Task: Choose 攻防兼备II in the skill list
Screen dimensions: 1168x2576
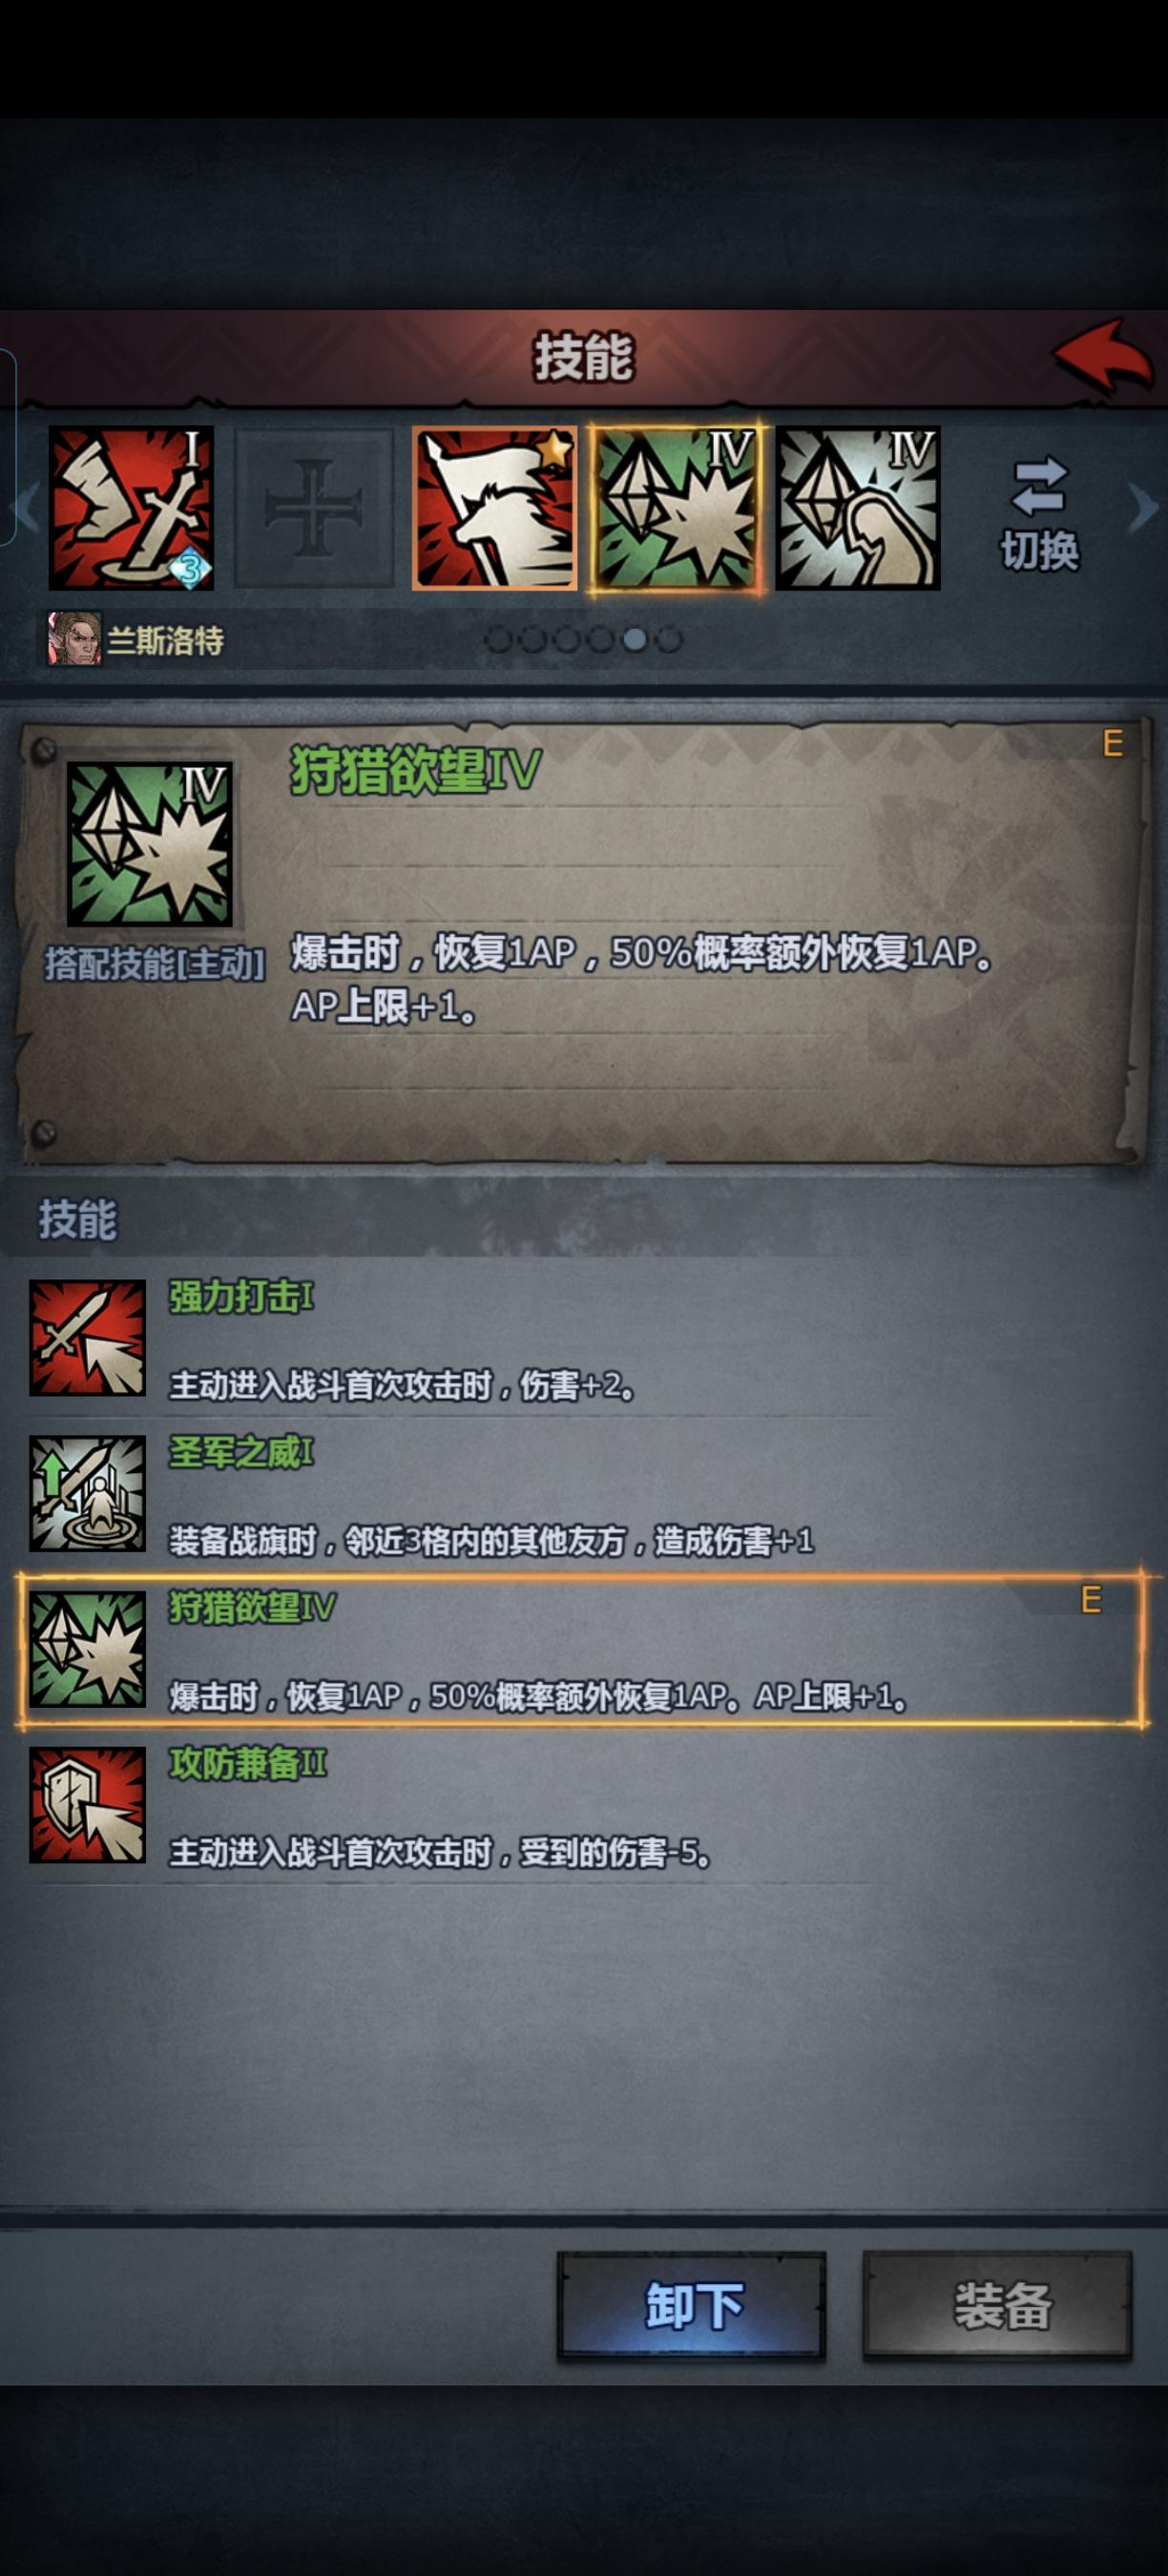Action: [x=584, y=1805]
